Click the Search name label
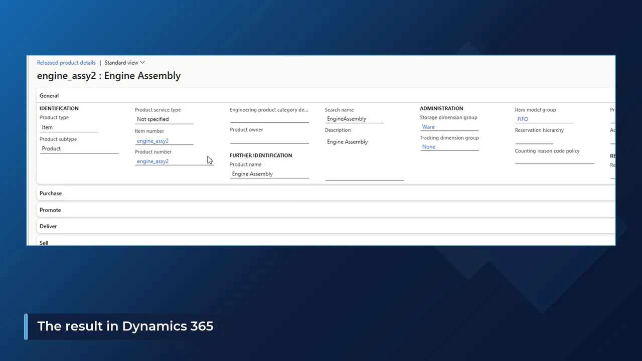The height and width of the screenshot is (361, 642). pyautogui.click(x=339, y=110)
